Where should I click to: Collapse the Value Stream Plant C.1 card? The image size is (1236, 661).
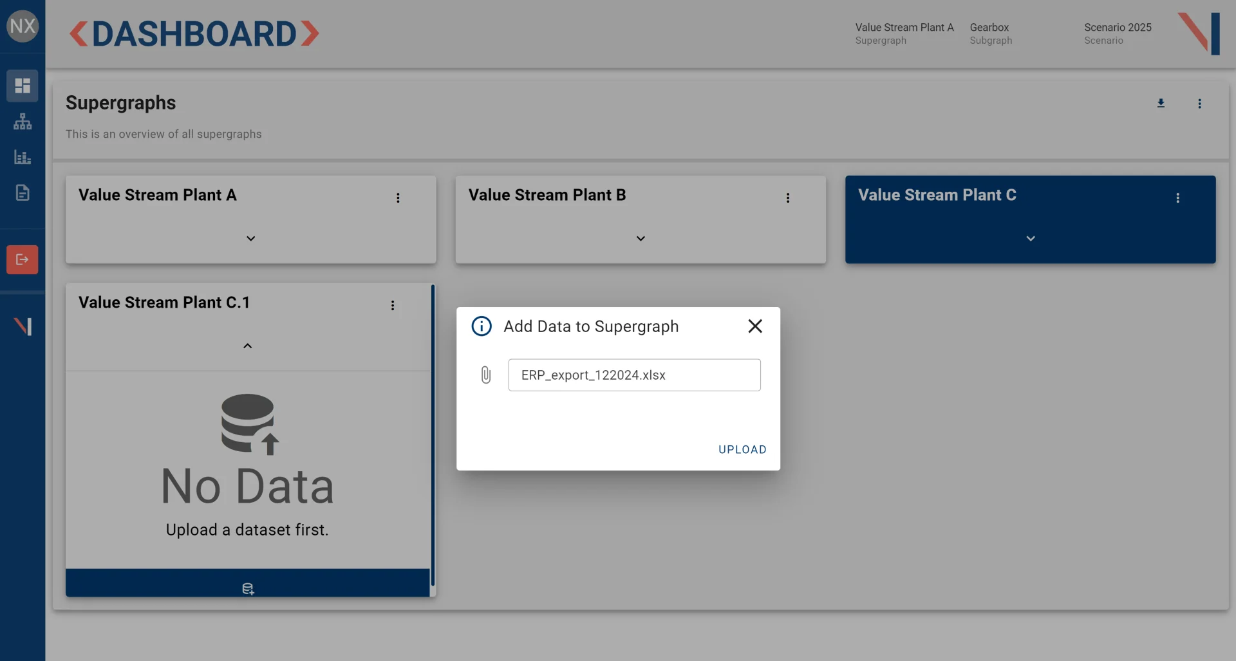pyautogui.click(x=247, y=346)
